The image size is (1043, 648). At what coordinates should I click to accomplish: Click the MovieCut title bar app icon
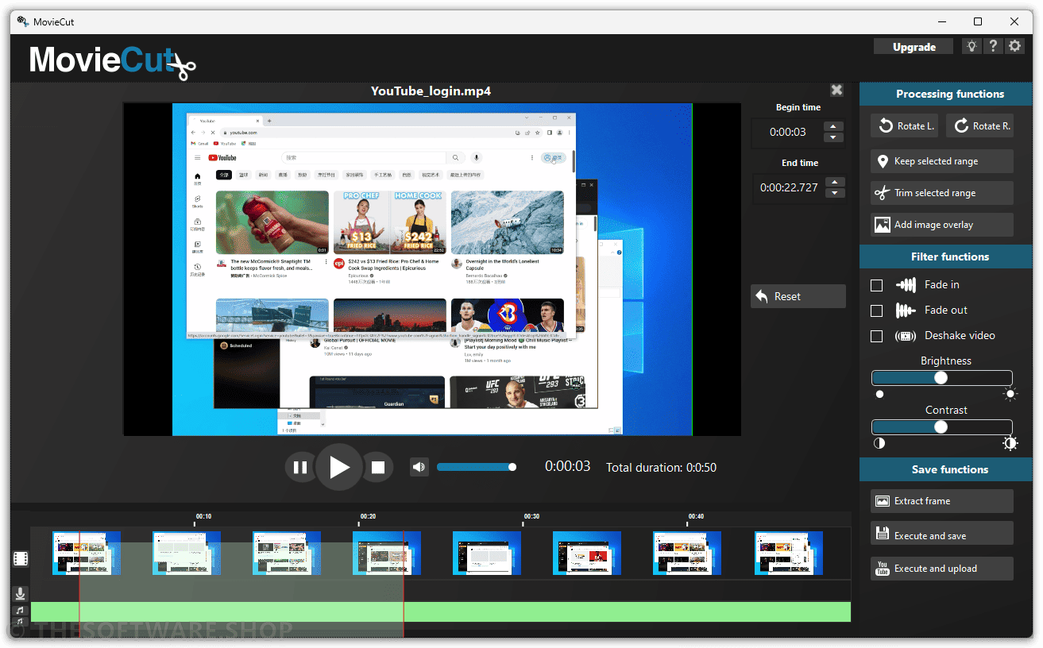[23, 21]
